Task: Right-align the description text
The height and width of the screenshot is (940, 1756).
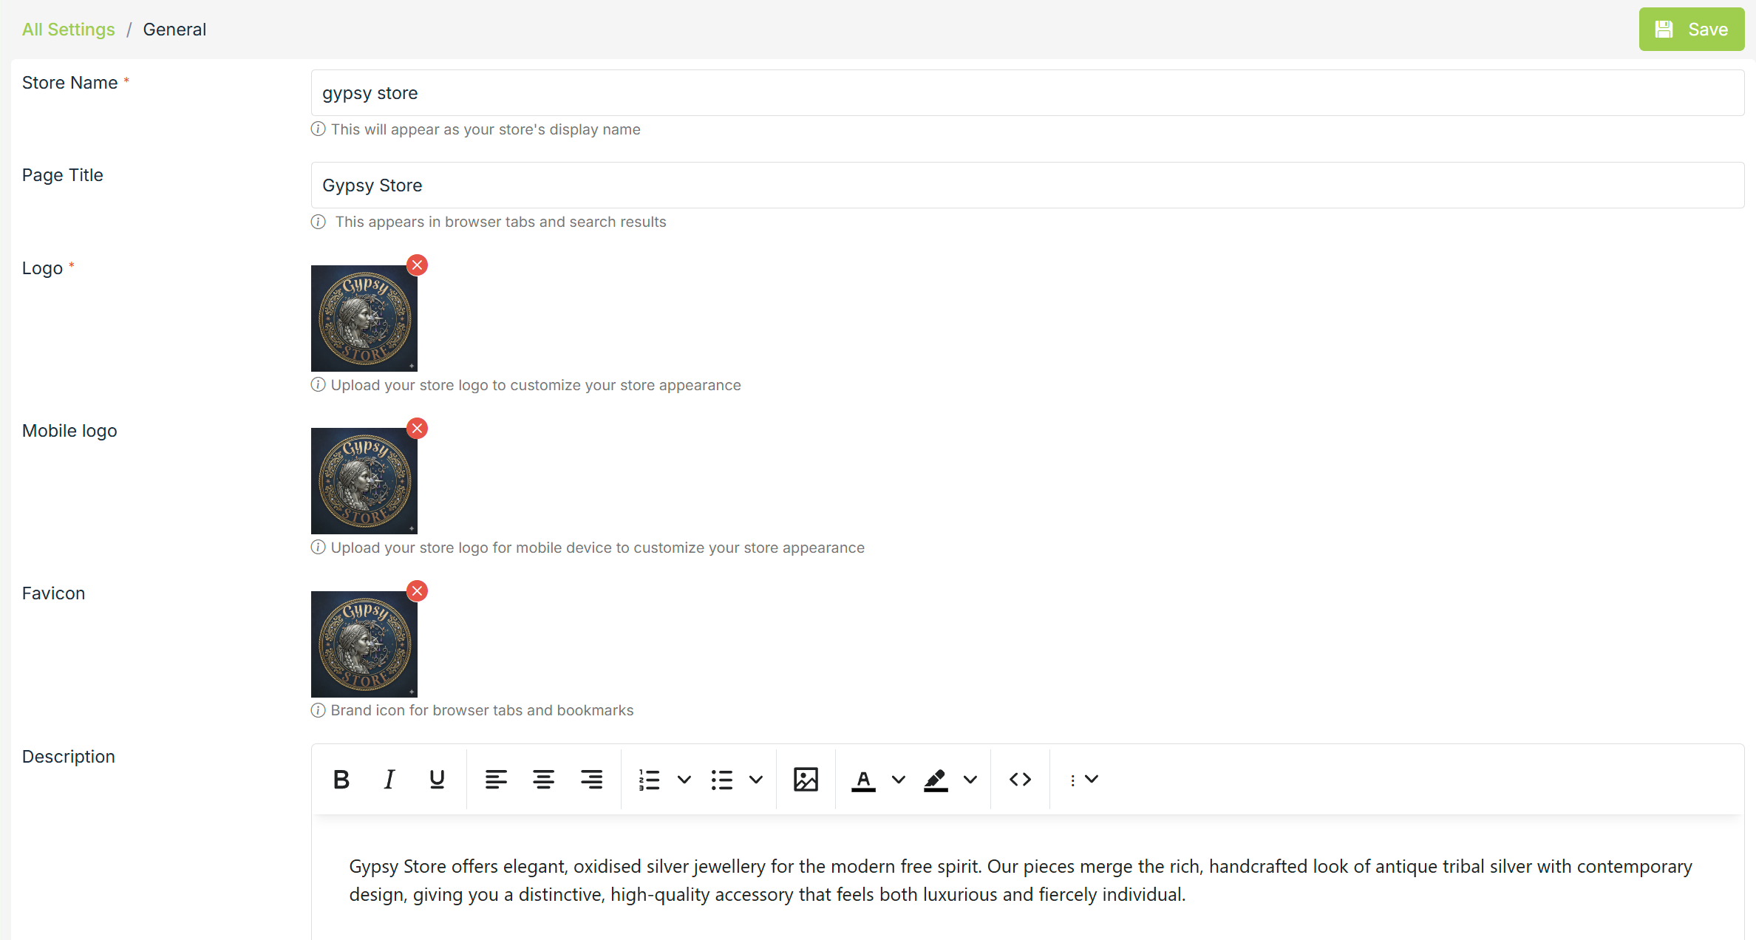Action: 591,779
